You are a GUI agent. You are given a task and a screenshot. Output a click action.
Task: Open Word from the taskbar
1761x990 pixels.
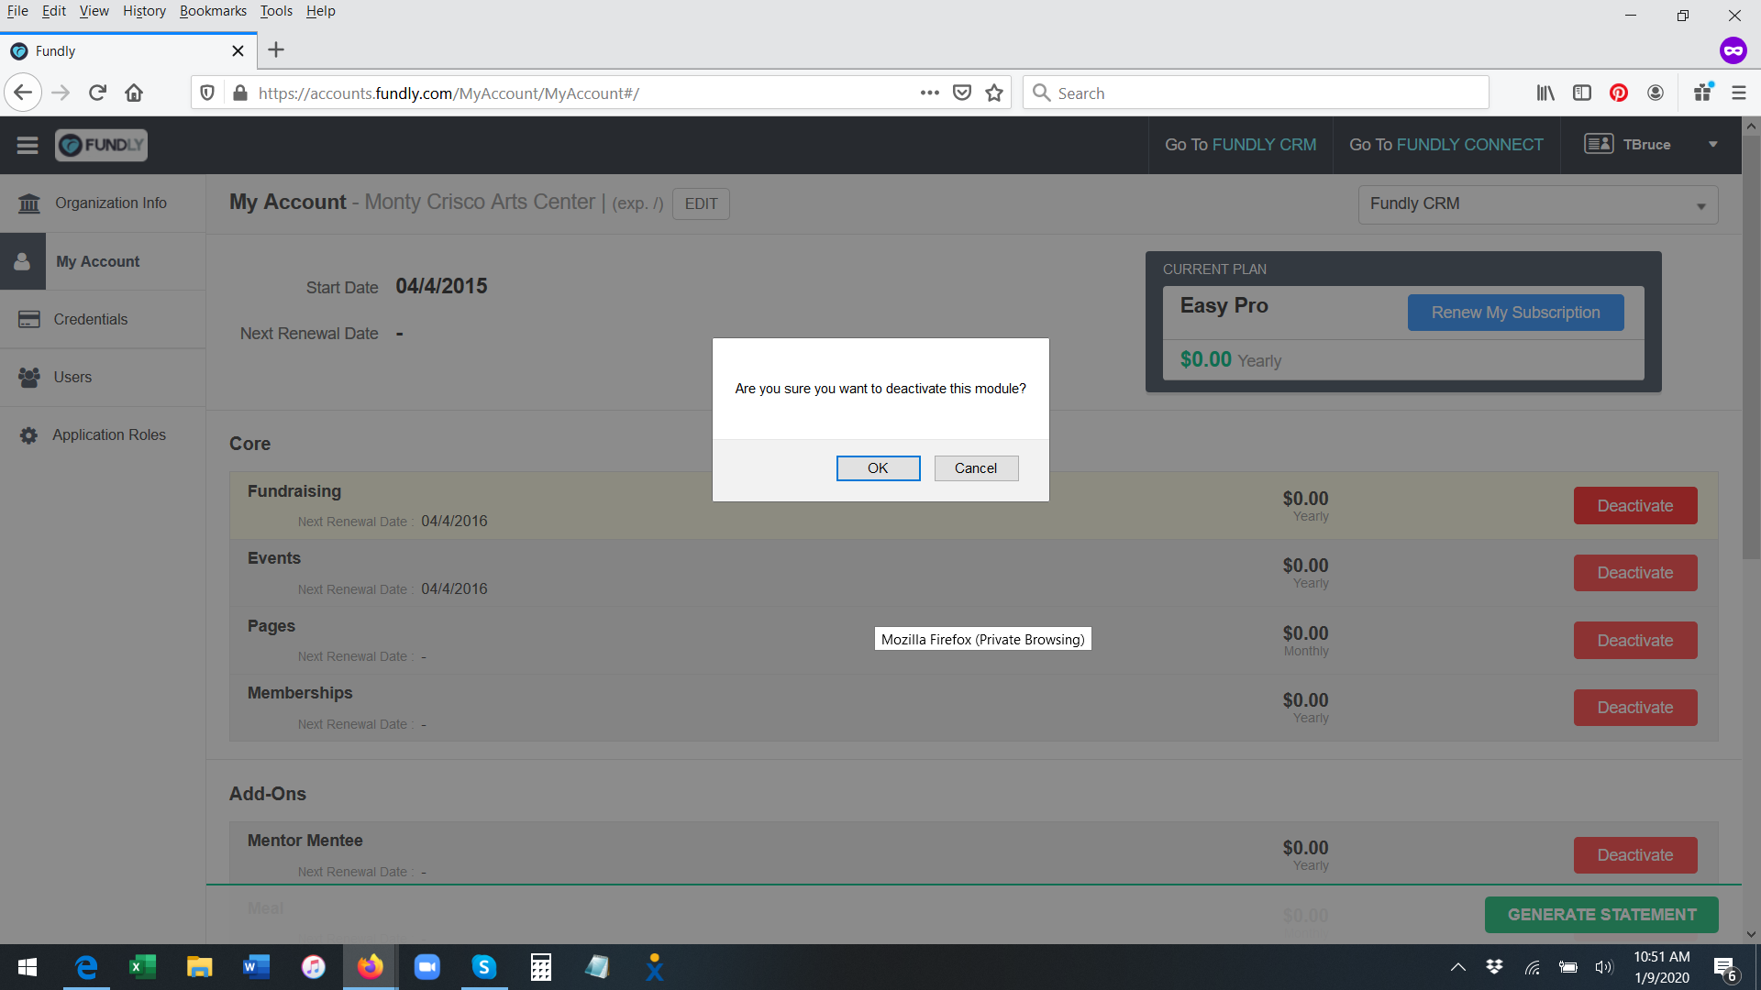(x=257, y=967)
